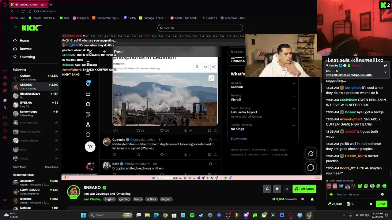Open X in Opera sidebar

5,108
